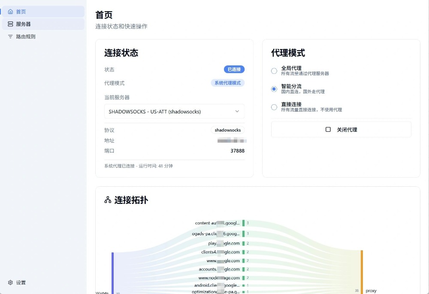Click the square stop icon in 关闭代理
The image size is (429, 294).
328,129
